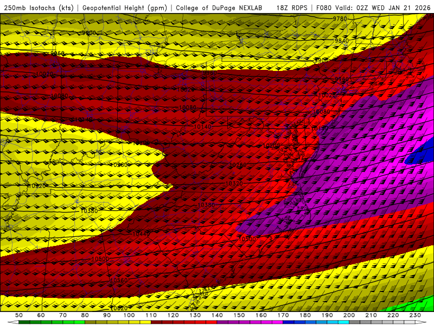Click the 10620 height contour label
434x325 pixels.
point(119,308)
